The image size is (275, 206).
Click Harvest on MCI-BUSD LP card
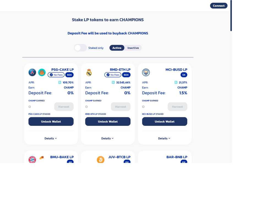coord(177,107)
